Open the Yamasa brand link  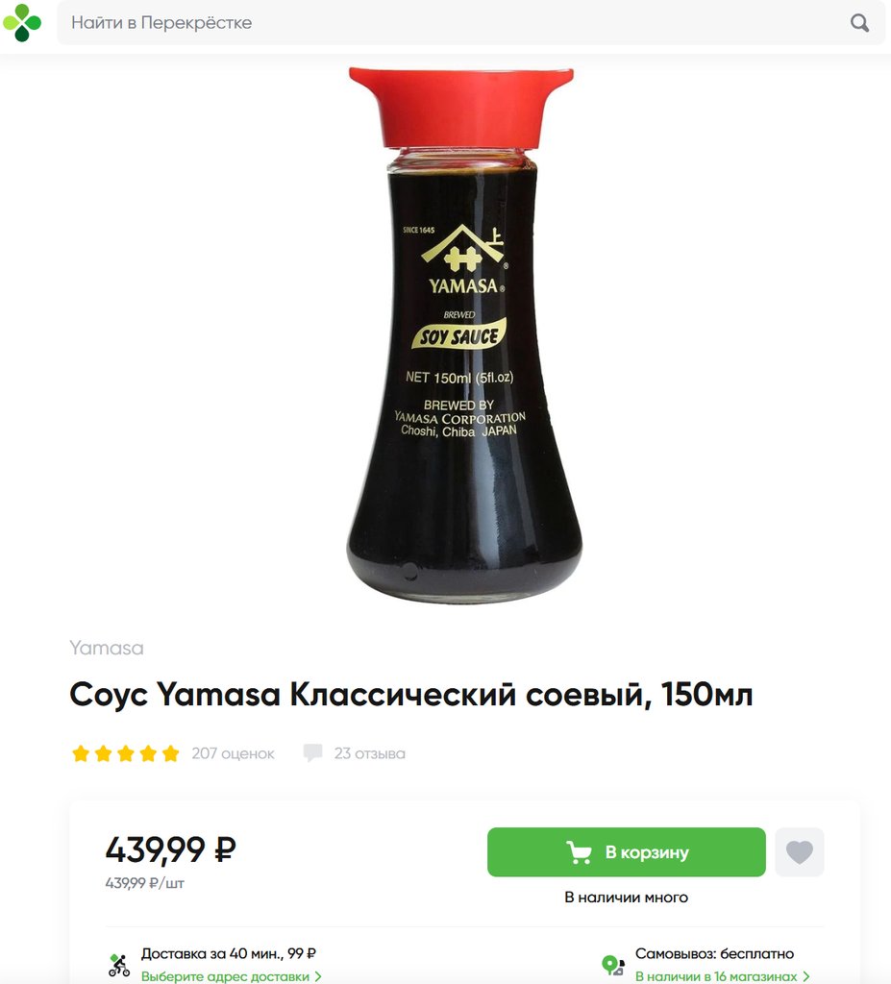point(107,648)
